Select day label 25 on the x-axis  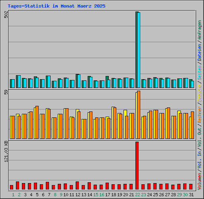155,195
